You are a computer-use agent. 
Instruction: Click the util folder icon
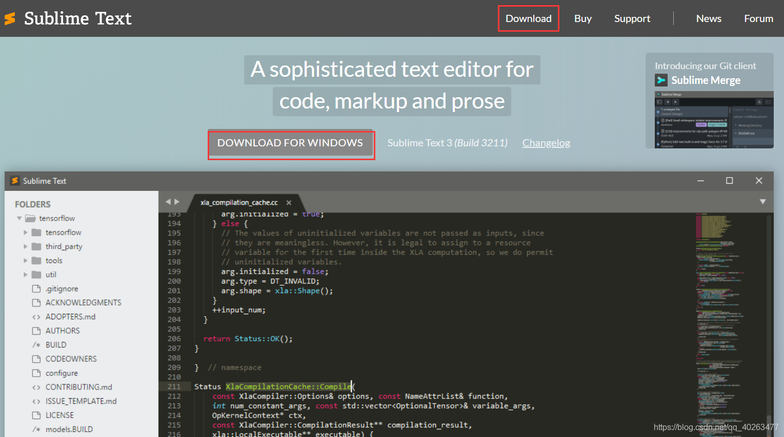coord(36,275)
